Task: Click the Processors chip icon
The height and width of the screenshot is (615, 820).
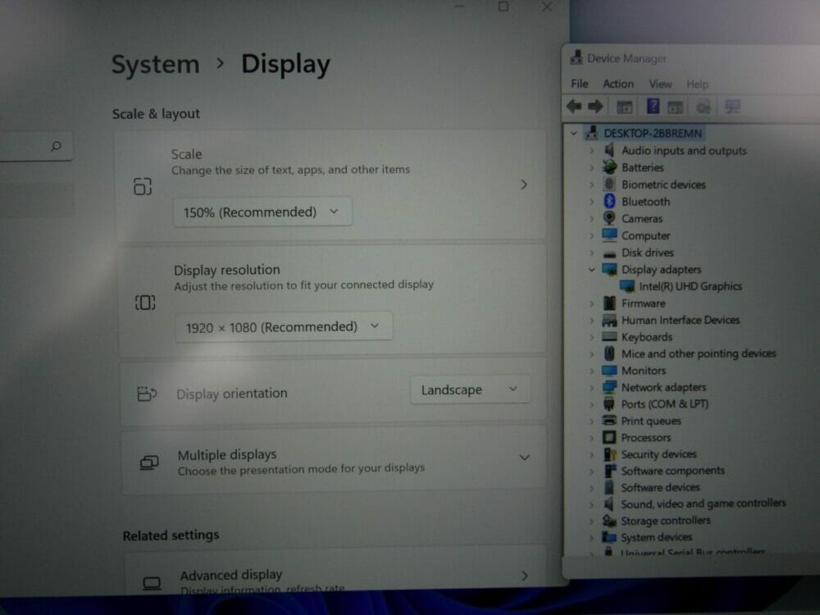Action: [609, 437]
